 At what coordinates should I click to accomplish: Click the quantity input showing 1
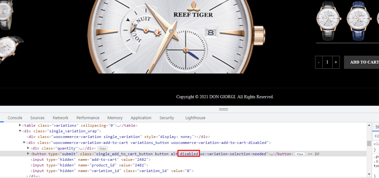327,62
